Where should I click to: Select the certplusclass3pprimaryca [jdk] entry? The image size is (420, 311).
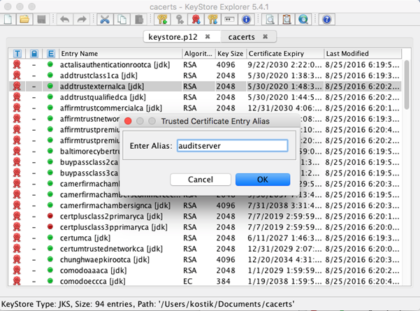[205, 227]
